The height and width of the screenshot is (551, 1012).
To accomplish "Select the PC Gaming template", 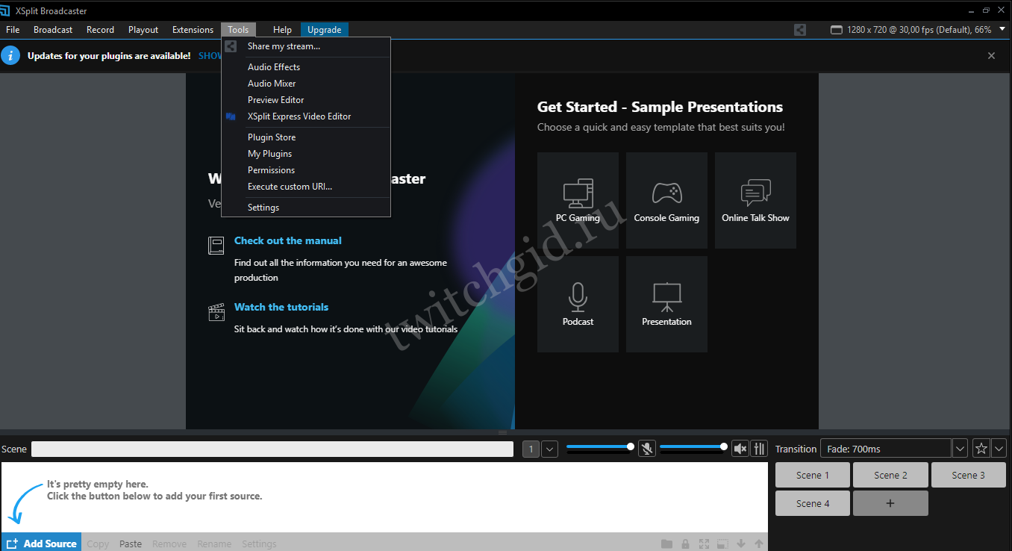I will pyautogui.click(x=578, y=200).
